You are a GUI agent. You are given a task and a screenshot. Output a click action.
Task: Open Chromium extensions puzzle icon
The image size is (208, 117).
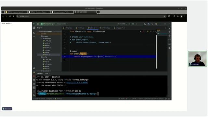tap(169, 16)
